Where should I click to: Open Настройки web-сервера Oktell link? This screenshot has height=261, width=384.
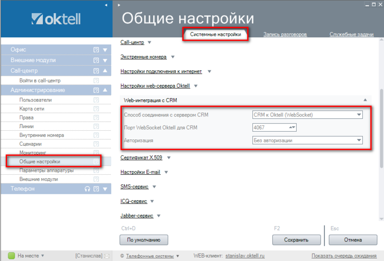(x=155, y=86)
